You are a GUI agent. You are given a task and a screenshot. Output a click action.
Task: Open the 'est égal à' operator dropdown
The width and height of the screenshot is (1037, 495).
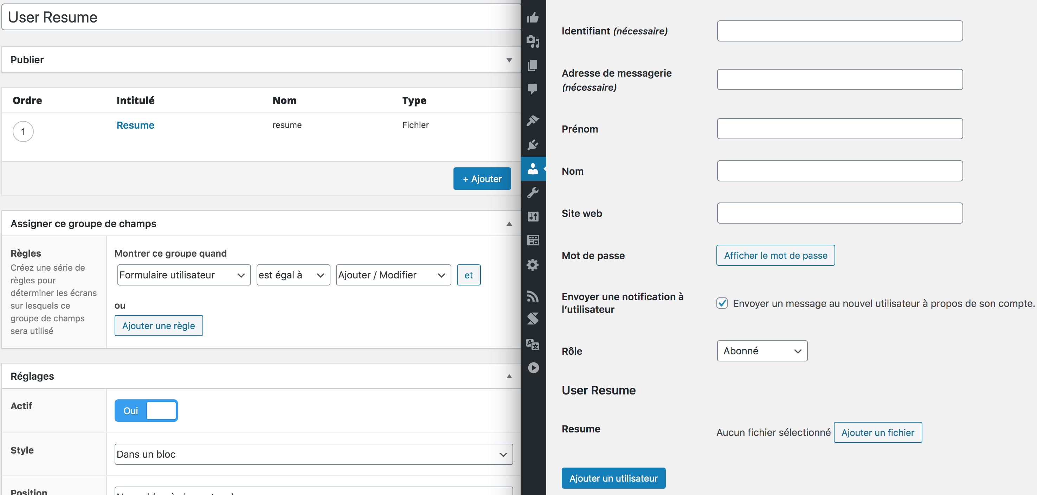[x=293, y=275]
